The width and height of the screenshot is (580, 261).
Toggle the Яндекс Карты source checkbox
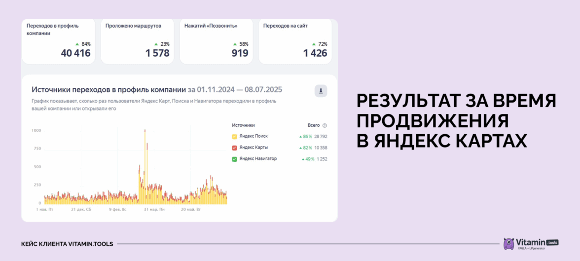[x=234, y=148]
